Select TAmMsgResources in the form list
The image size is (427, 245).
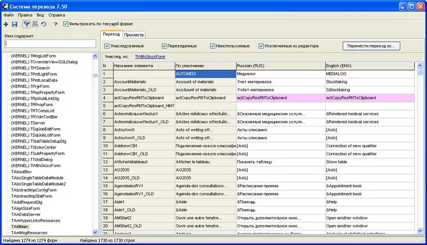pos(29,233)
